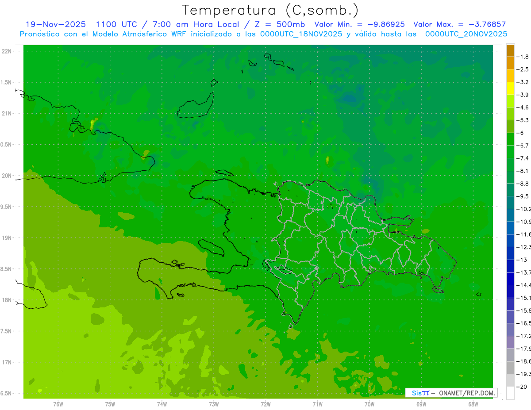Click the gray color bar segment between -18.6 and -19.3
531x410 pixels.
(x=510, y=368)
